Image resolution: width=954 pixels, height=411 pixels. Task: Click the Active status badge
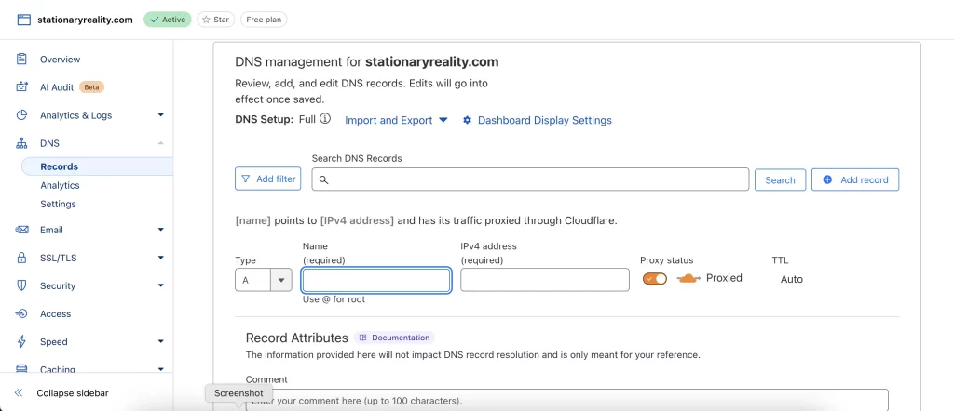coord(168,20)
